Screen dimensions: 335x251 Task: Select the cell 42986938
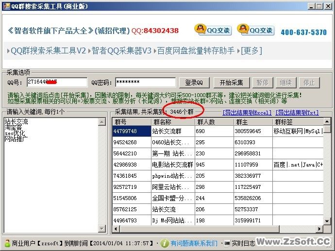pos(132,165)
